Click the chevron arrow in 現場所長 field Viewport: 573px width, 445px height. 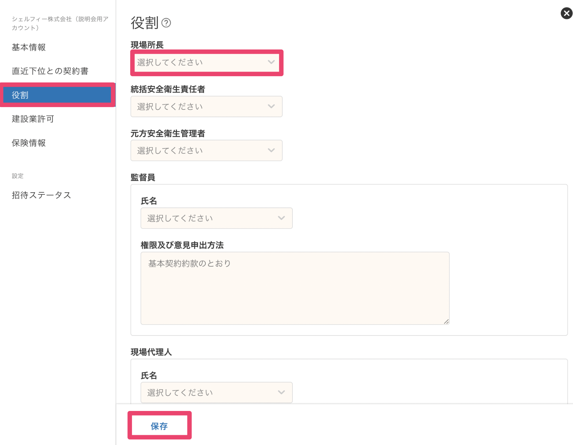click(271, 62)
